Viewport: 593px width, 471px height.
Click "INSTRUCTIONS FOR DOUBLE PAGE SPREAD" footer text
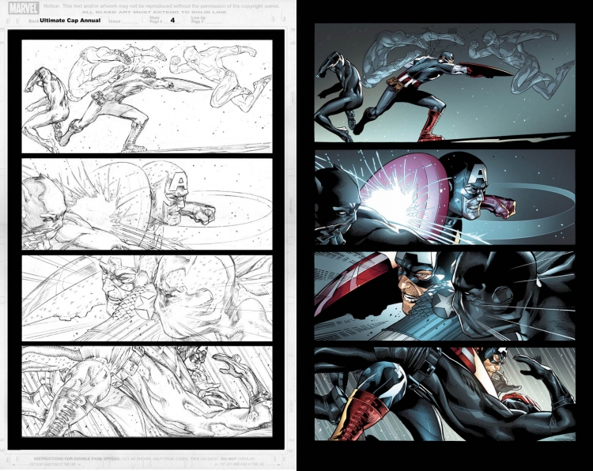(77, 458)
